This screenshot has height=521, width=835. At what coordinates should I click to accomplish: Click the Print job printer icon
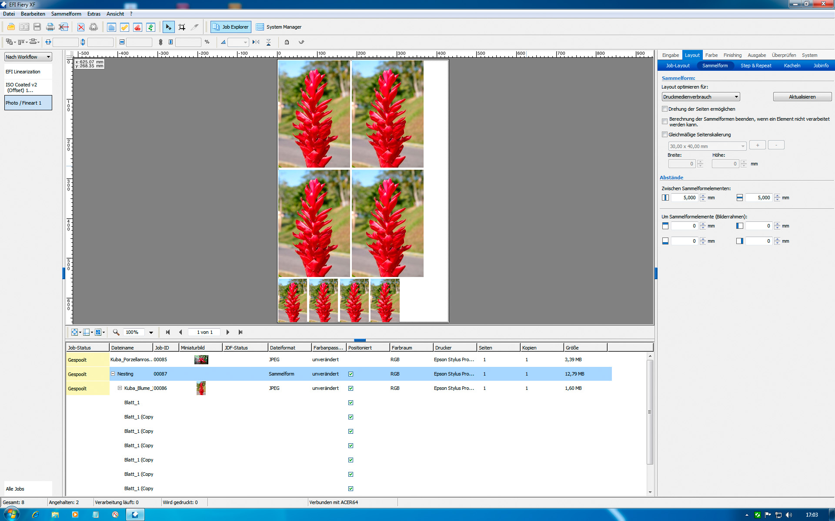pyautogui.click(x=50, y=27)
